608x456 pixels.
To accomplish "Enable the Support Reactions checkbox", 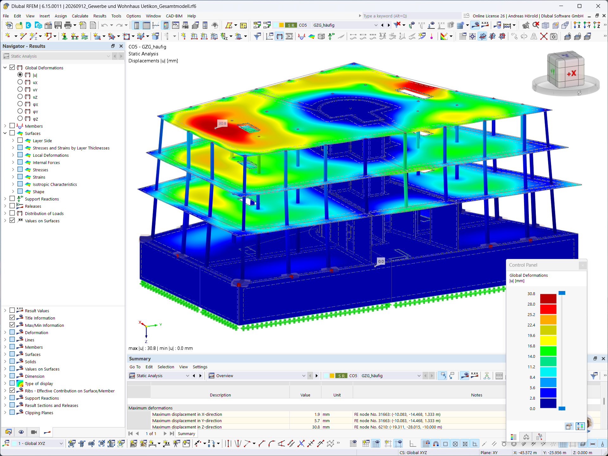I will 12,199.
